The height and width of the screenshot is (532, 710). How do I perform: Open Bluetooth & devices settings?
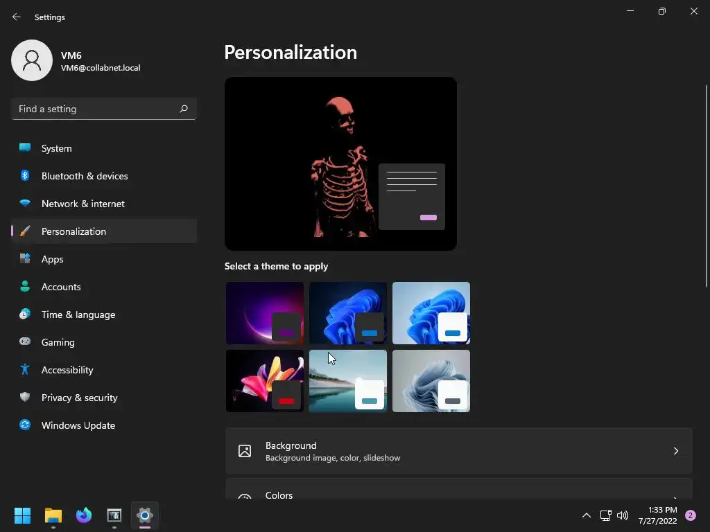click(104, 175)
